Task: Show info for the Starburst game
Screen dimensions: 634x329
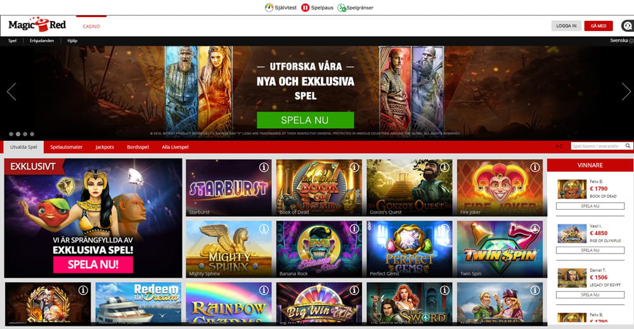Action: (x=264, y=167)
